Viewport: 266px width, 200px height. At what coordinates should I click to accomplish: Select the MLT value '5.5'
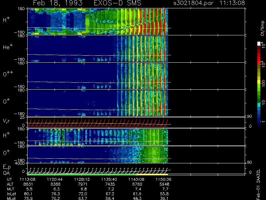[29, 189]
